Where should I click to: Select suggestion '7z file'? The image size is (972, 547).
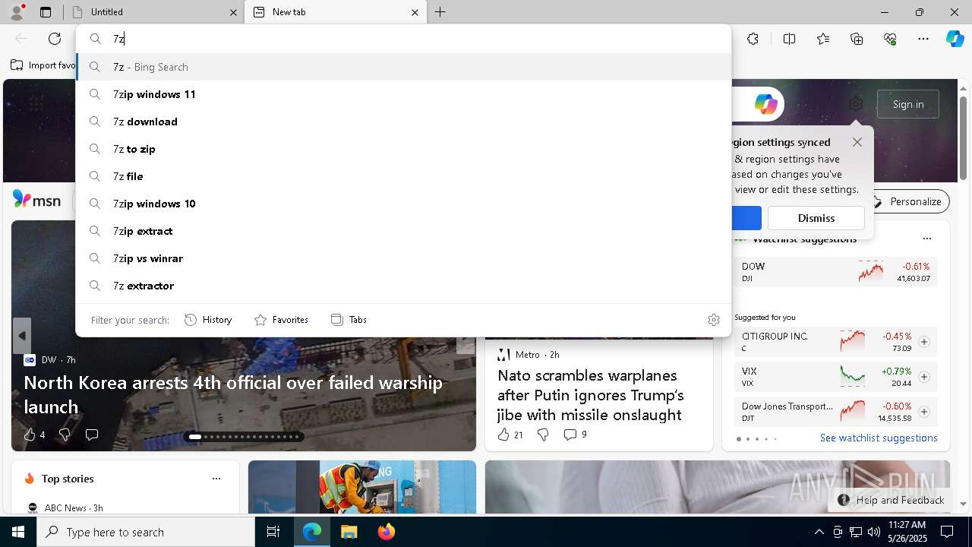(x=403, y=176)
